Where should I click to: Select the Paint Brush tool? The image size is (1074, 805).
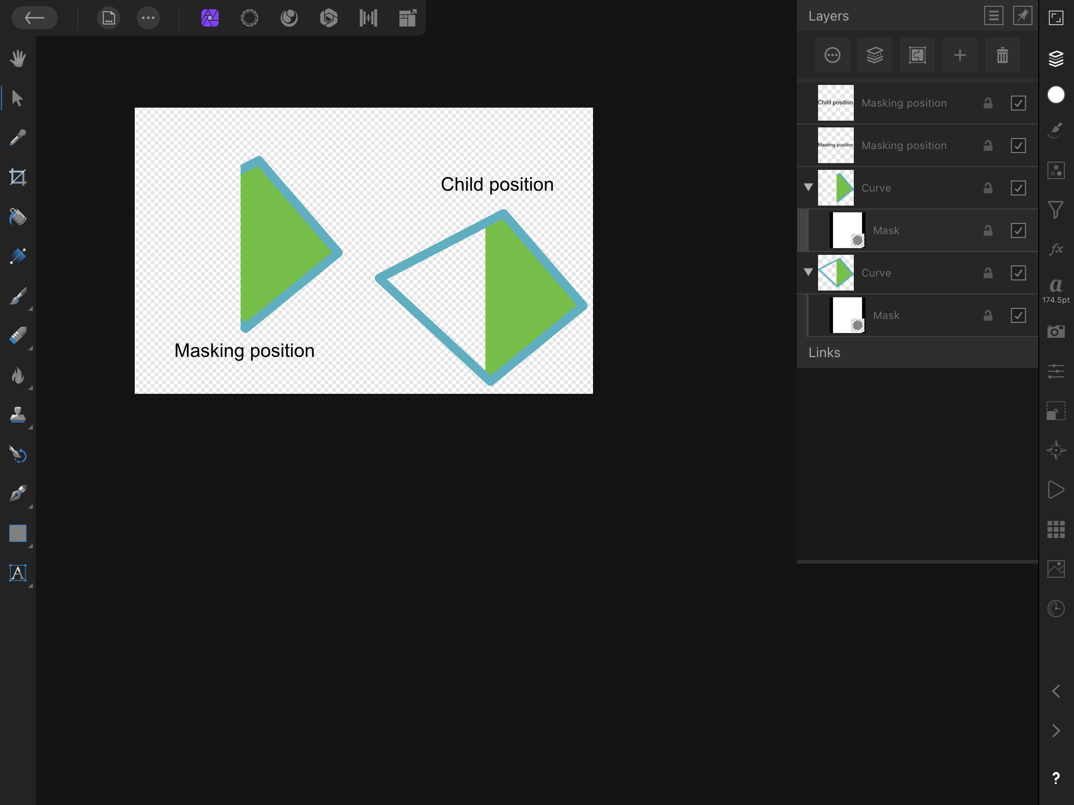coord(18,296)
